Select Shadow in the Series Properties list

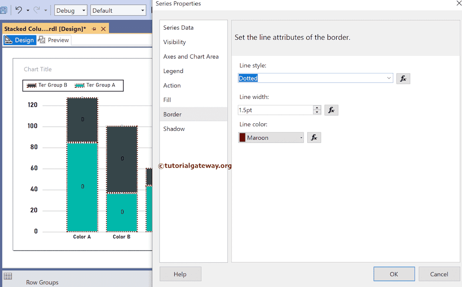tap(174, 128)
